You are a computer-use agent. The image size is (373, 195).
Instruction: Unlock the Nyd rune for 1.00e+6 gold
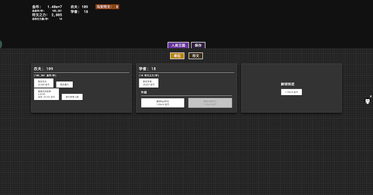pos(163,103)
